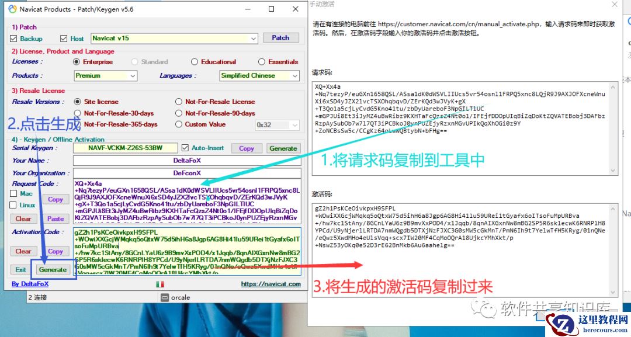Enable the Mac checkbox
This screenshot has height=337, width=631.
(x=13, y=193)
